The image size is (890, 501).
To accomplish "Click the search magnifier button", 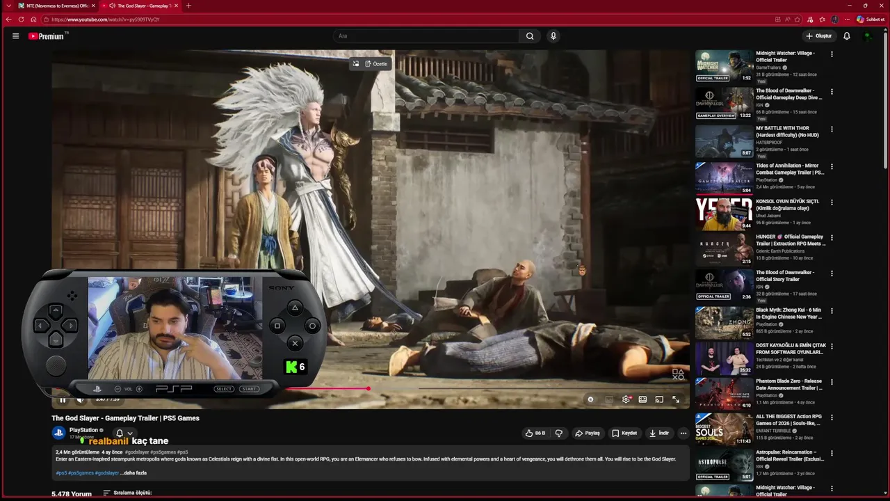I will [x=530, y=36].
